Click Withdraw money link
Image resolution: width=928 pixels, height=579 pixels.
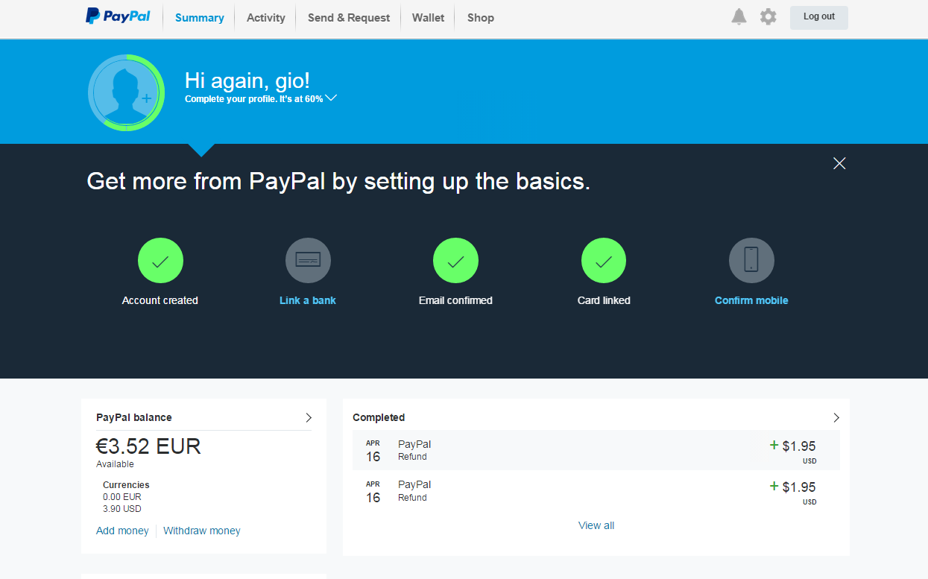click(202, 531)
